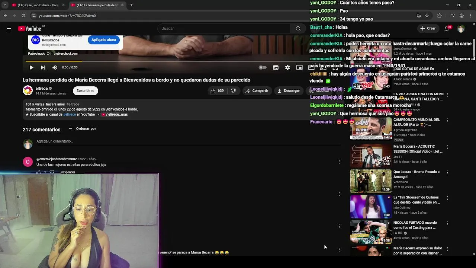Open thebigschool.com sponsor link
Screen dimensions: 476x268
[x=65, y=54]
